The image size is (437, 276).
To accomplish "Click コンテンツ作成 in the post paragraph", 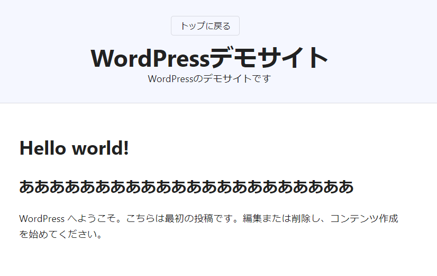I will click(364, 219).
